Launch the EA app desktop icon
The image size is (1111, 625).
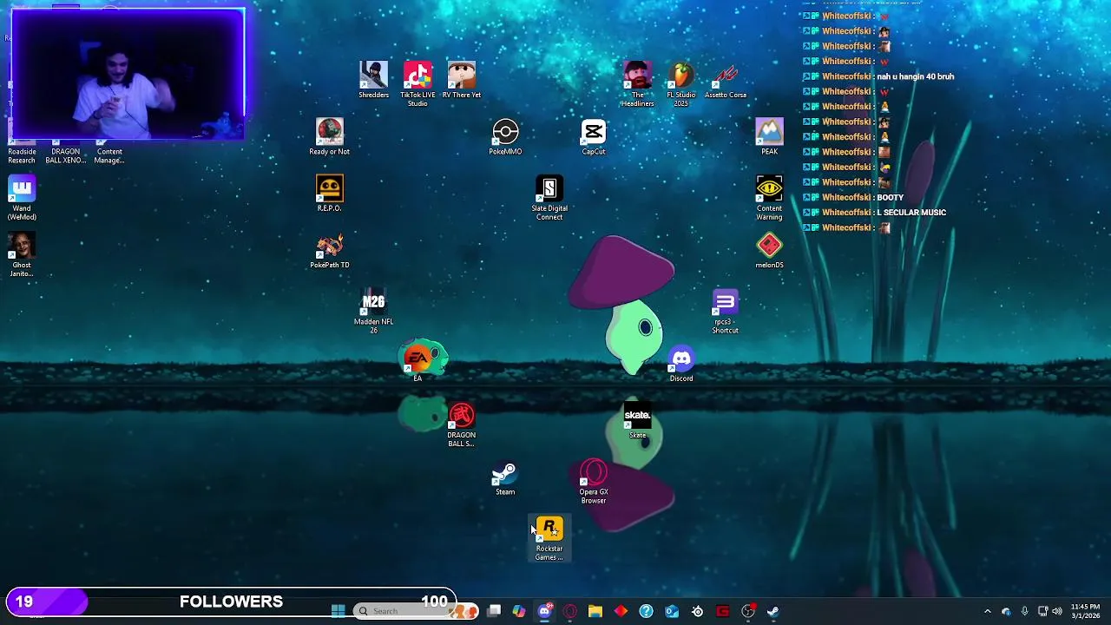tap(417, 364)
